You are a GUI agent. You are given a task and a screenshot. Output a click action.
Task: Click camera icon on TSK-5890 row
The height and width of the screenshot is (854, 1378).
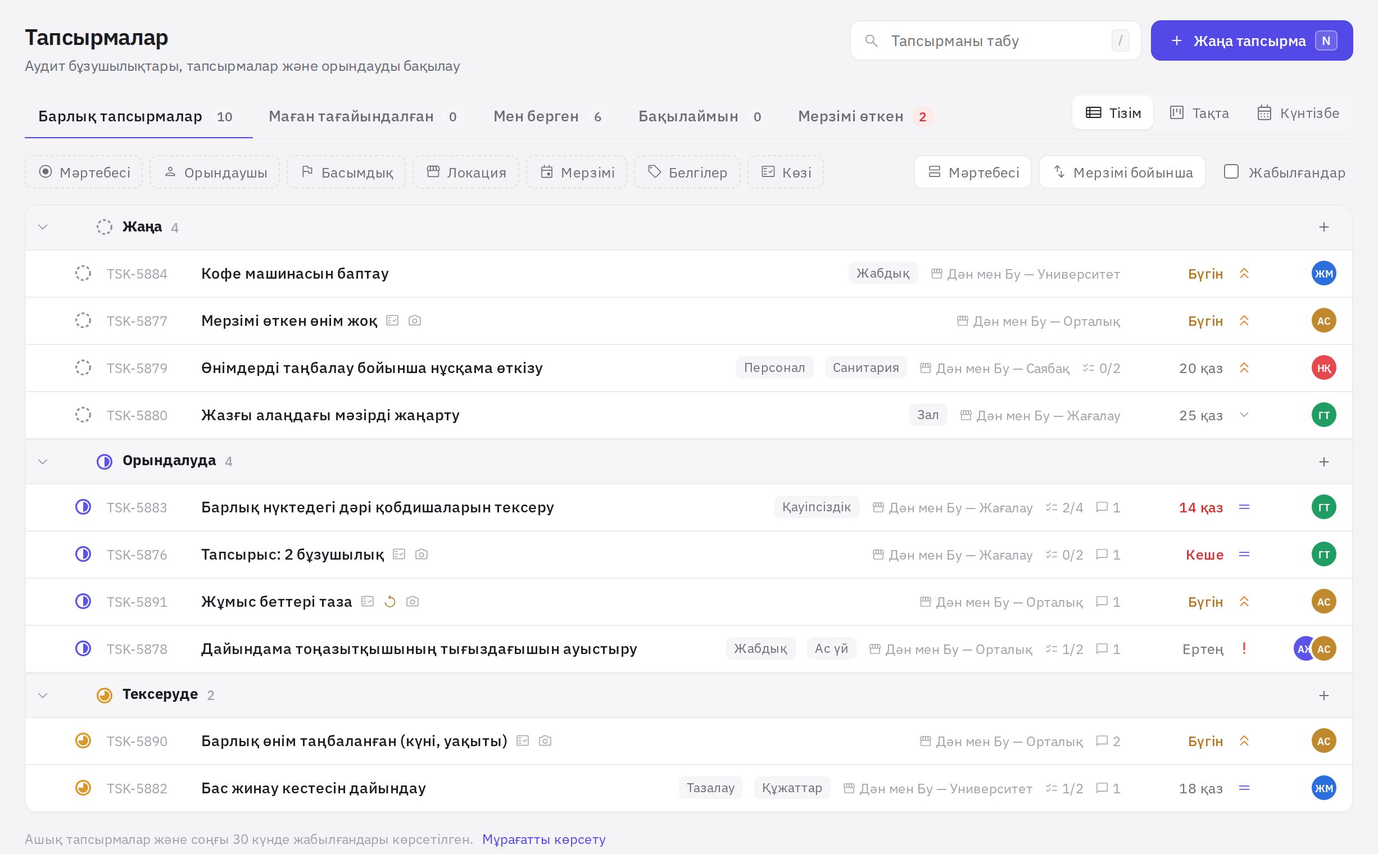coord(545,741)
